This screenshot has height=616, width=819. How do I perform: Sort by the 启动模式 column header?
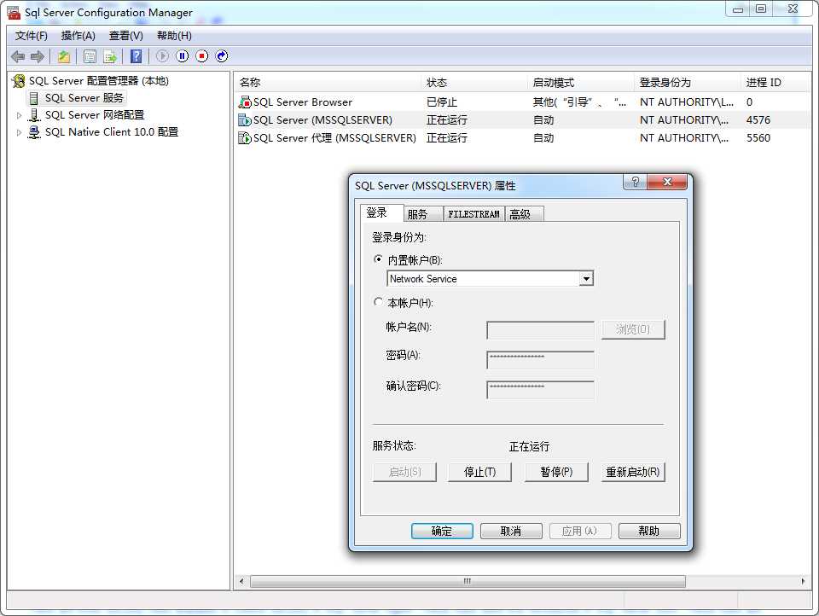pos(581,83)
